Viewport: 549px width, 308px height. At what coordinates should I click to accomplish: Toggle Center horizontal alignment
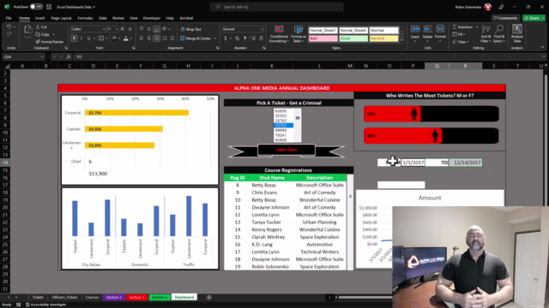pos(148,38)
